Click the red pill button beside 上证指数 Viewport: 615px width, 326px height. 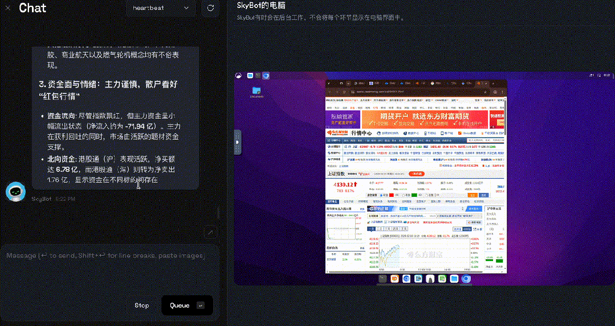click(417, 174)
